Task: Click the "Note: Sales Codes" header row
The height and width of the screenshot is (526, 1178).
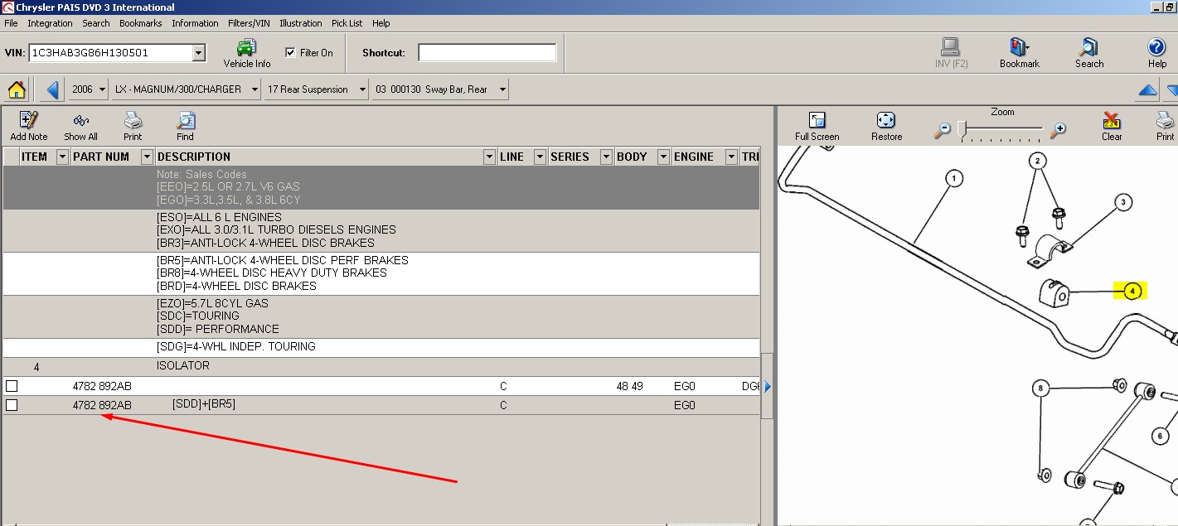Action: click(x=202, y=174)
